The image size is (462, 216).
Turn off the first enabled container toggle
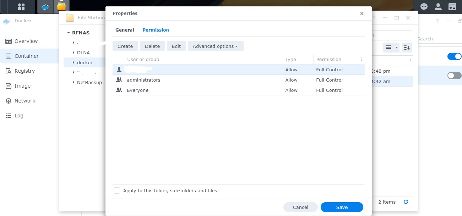point(454,56)
